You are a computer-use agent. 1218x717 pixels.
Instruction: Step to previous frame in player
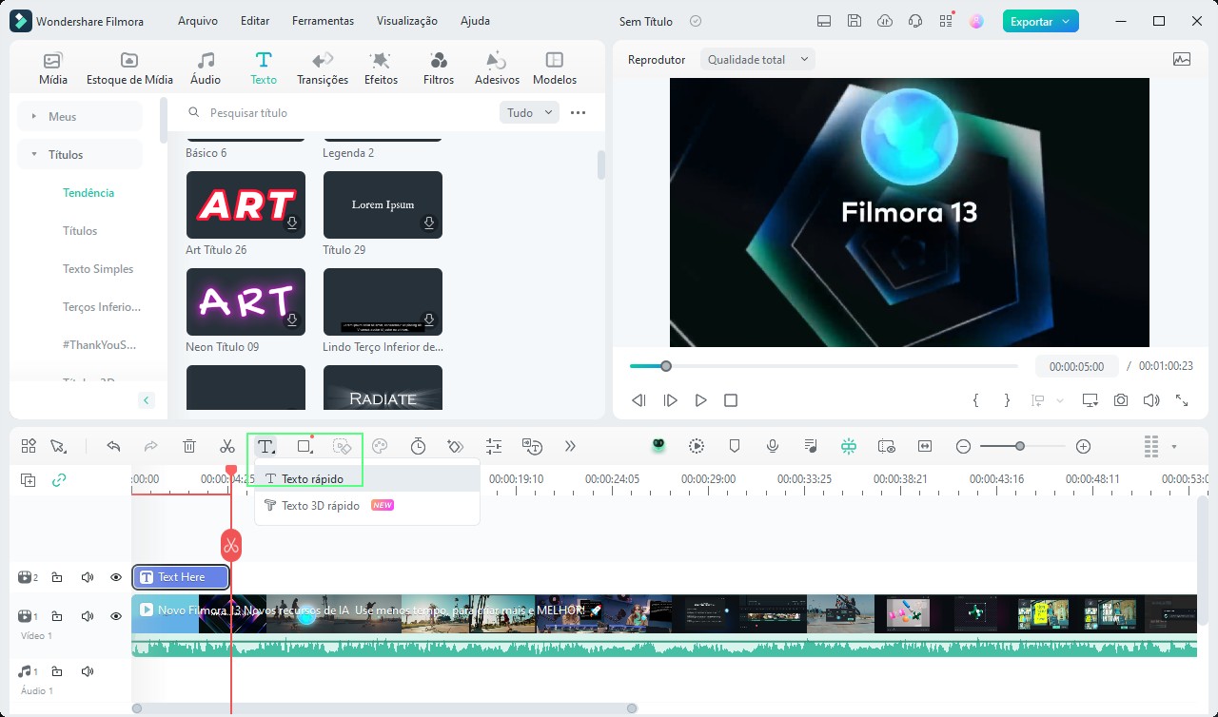pos(639,400)
